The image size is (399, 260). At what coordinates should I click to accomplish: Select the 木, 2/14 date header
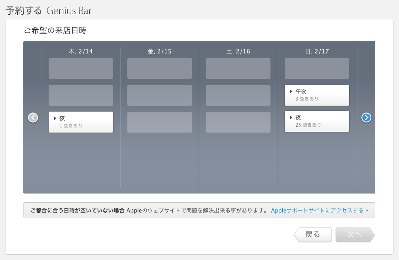point(81,51)
